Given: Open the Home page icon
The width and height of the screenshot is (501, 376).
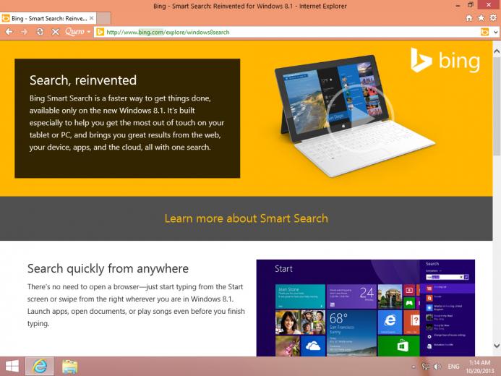Looking at the screenshot, I should 470,17.
